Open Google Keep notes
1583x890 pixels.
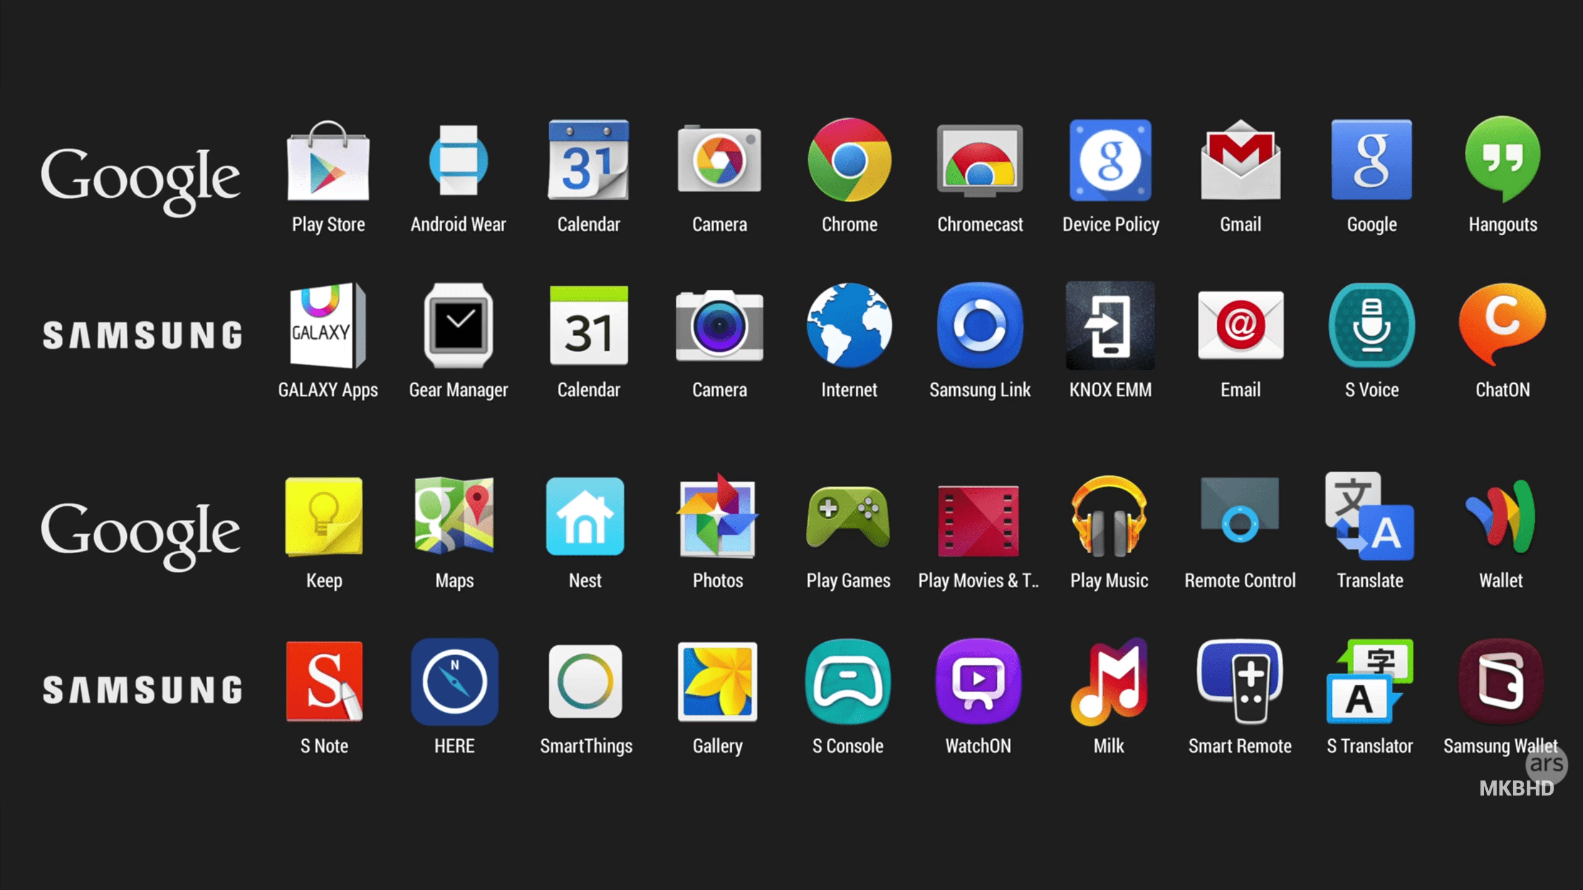coord(324,517)
